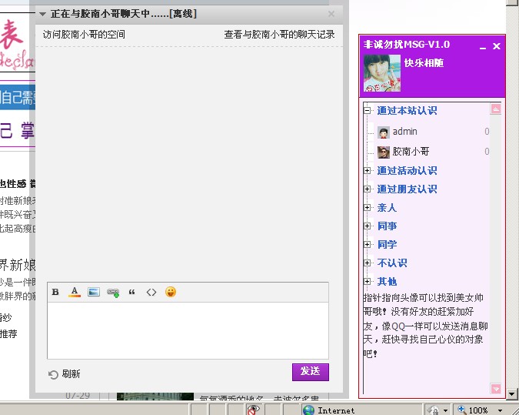This screenshot has height=415, width=519.
Task: Focus the chat message text area
Action: pos(188,330)
